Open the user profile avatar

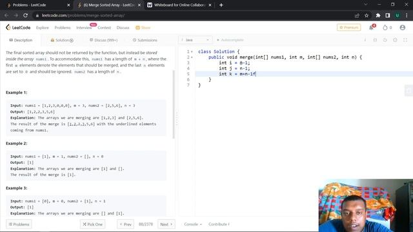(403, 27)
